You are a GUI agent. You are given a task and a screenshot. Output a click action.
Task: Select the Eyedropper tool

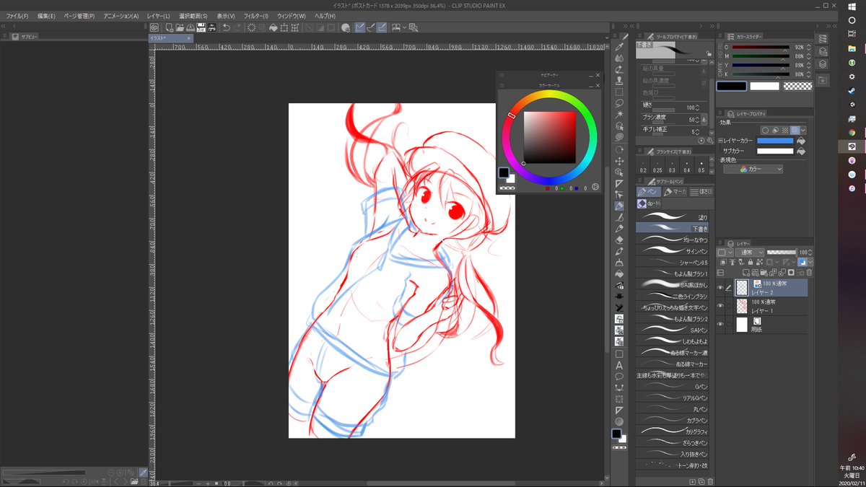pyautogui.click(x=619, y=47)
